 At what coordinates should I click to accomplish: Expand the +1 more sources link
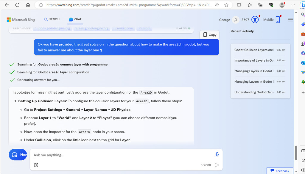click(x=144, y=28)
